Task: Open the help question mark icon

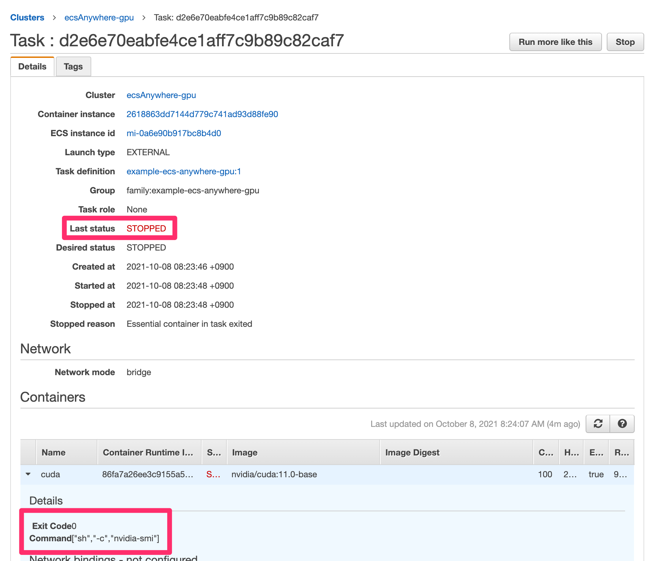Action: pos(622,423)
